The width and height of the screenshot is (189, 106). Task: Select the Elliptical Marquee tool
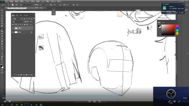pos(2,13)
